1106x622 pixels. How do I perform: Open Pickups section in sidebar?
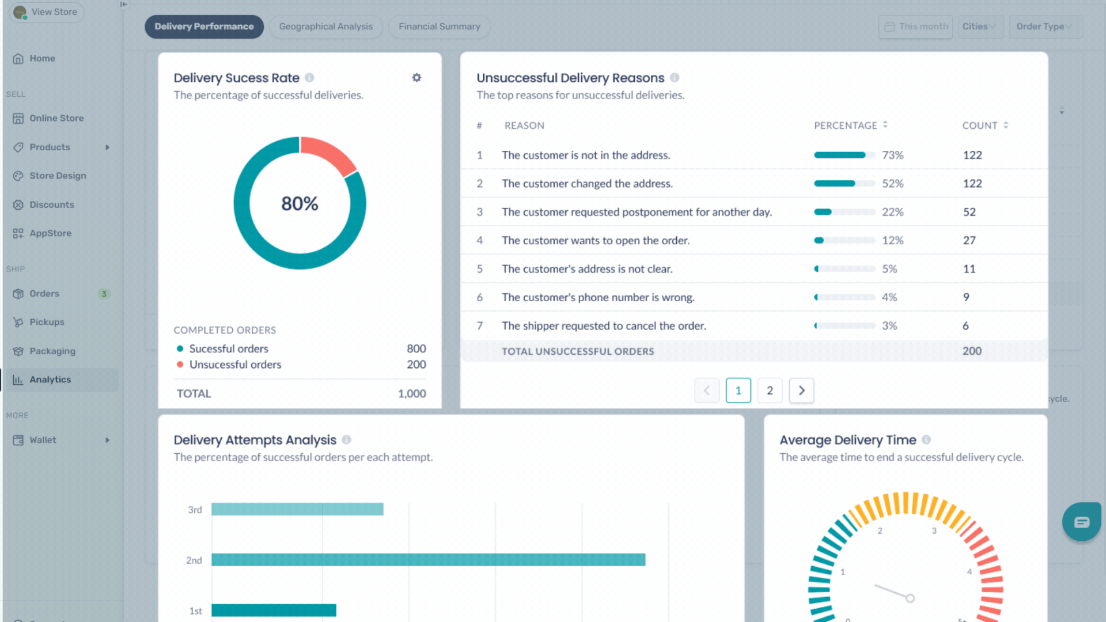47,322
